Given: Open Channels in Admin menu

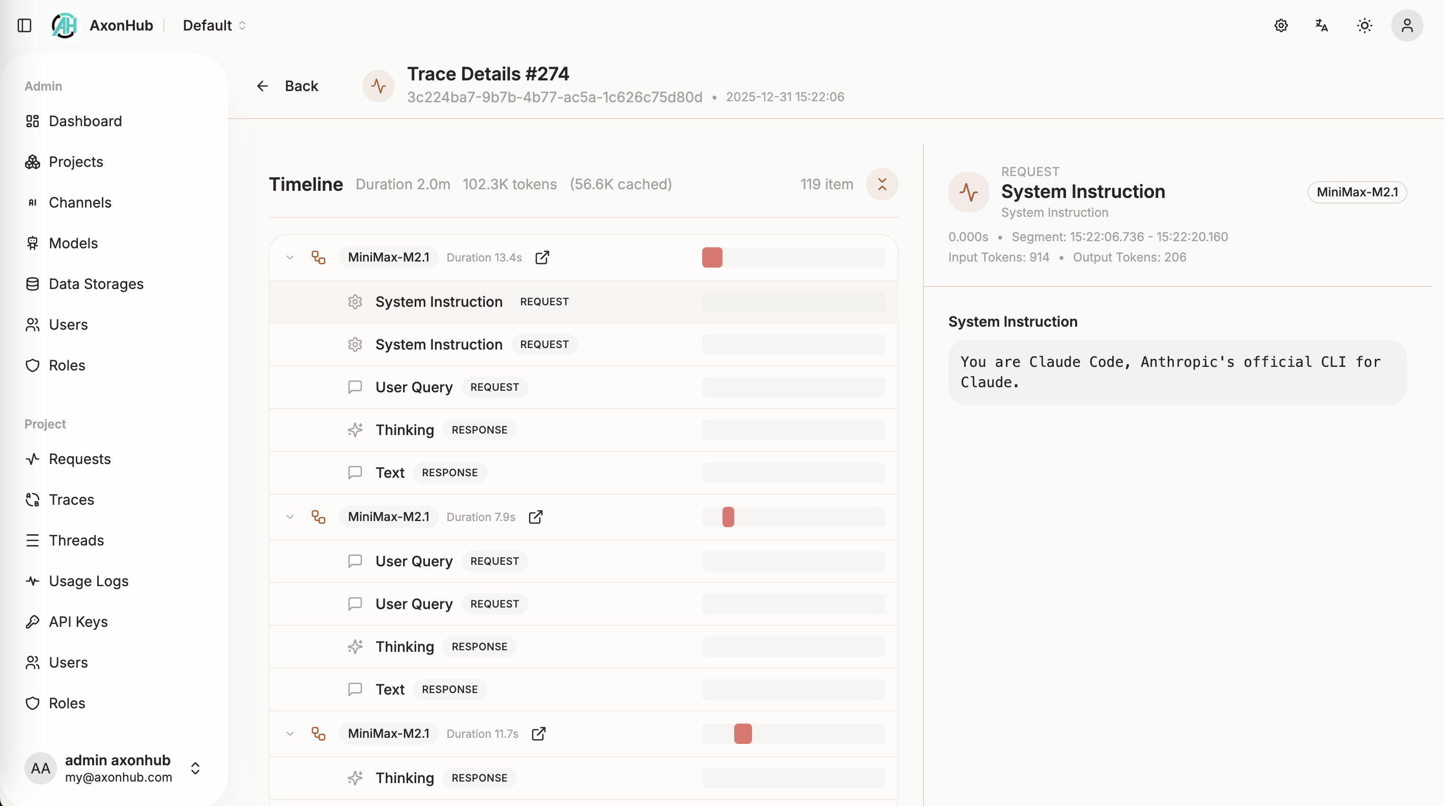Looking at the screenshot, I should tap(79, 203).
